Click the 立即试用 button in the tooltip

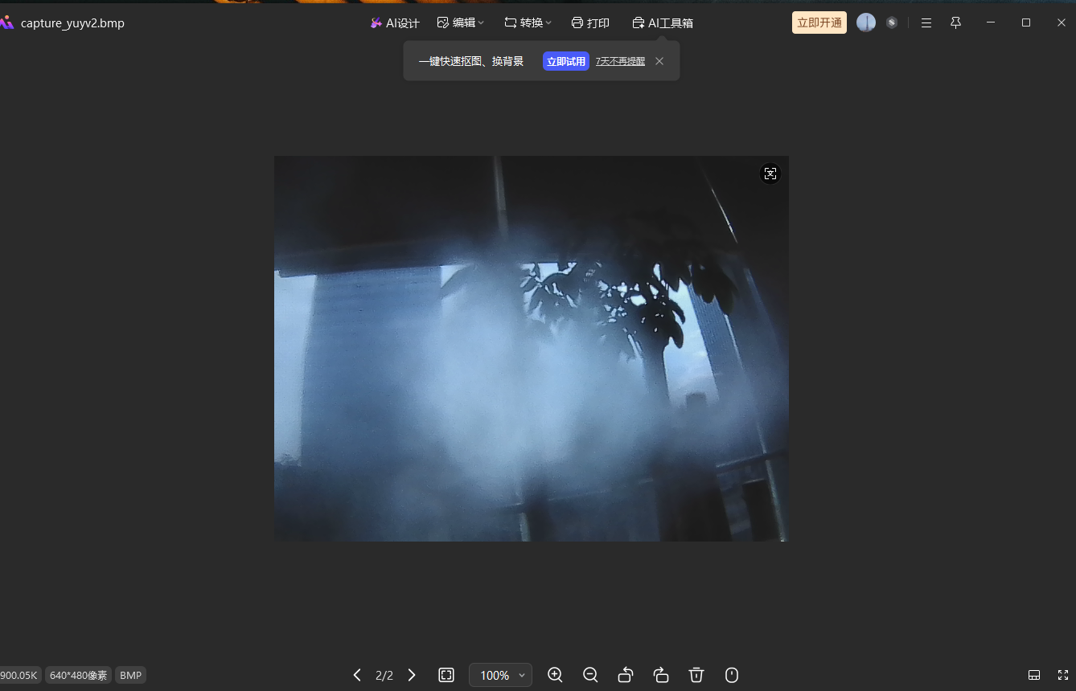click(566, 61)
